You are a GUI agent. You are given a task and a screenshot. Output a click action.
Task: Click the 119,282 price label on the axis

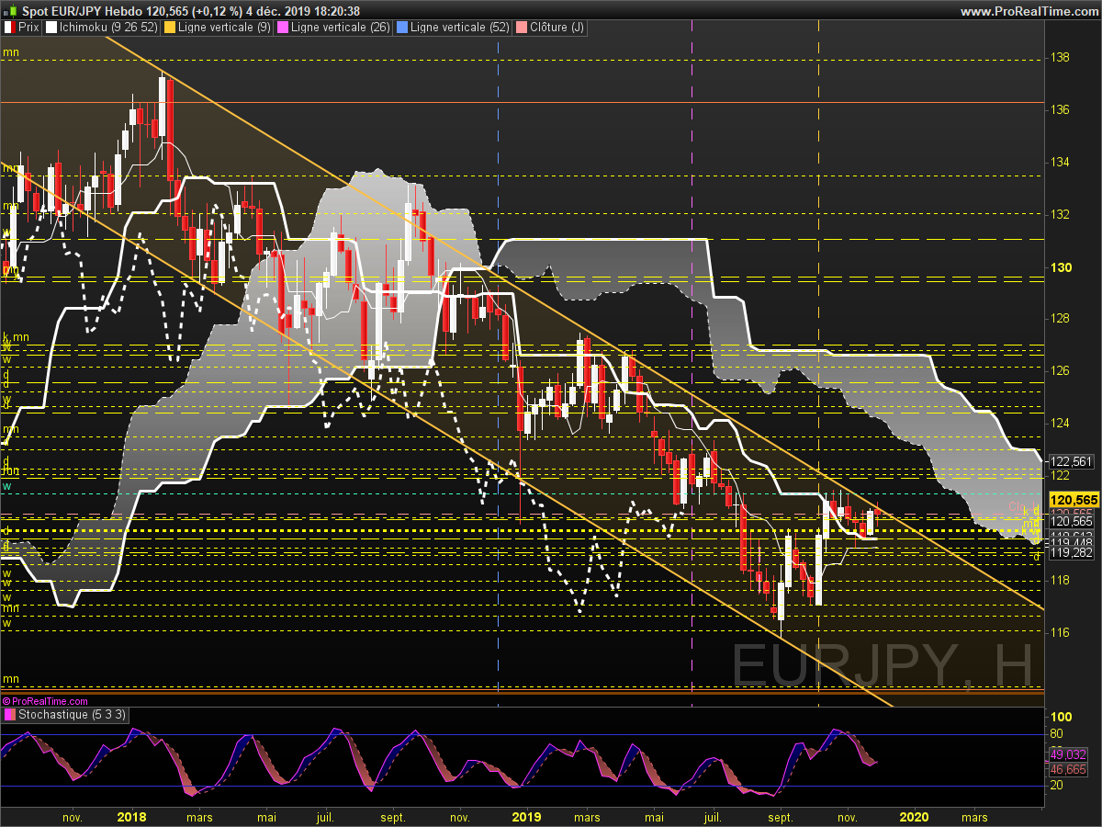[1071, 552]
